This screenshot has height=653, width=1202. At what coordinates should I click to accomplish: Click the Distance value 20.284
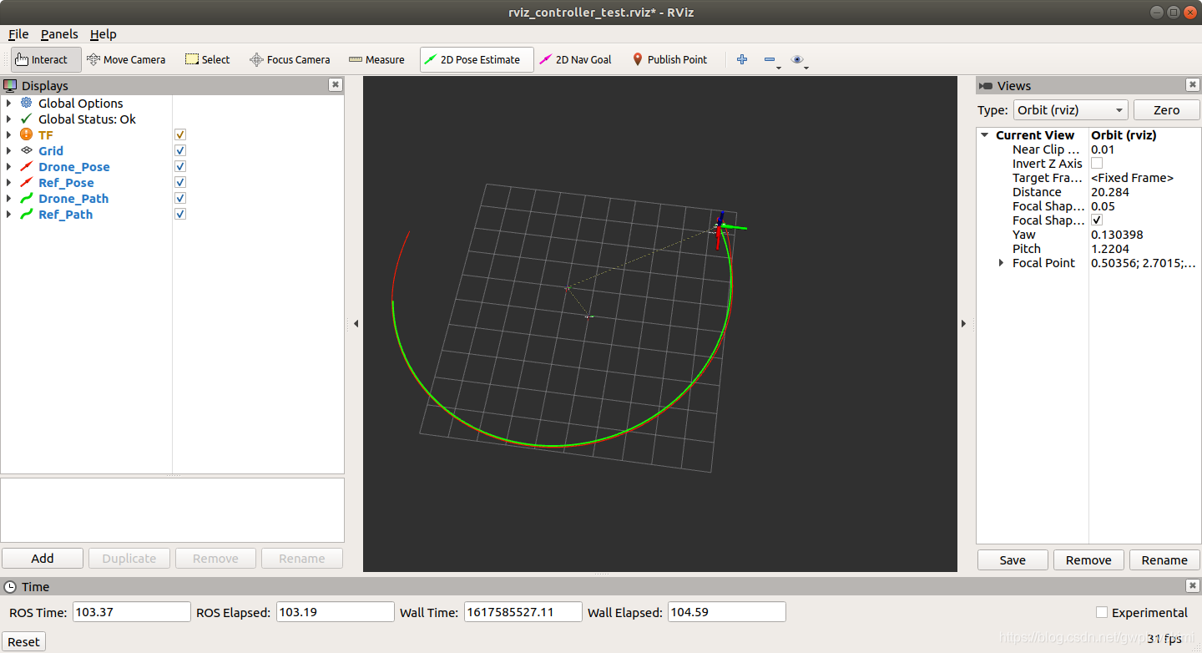point(1110,192)
